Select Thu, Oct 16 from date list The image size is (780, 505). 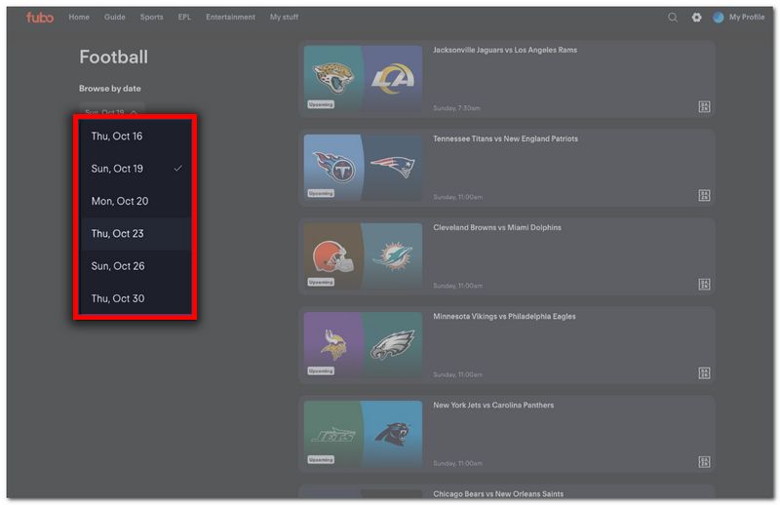click(136, 136)
